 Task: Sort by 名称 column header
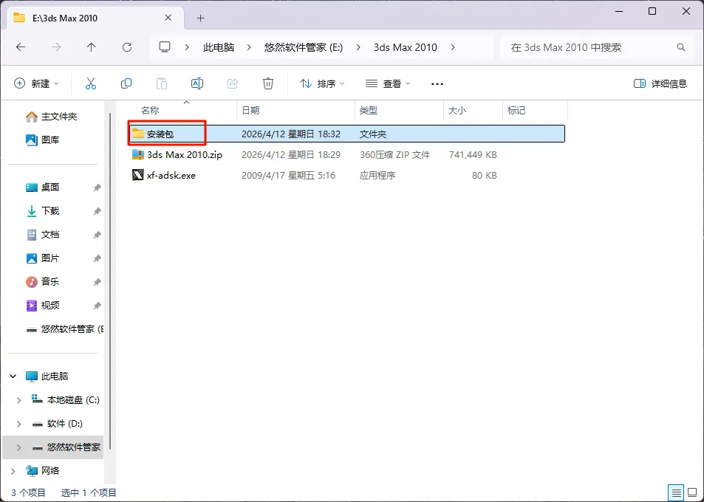(x=150, y=110)
